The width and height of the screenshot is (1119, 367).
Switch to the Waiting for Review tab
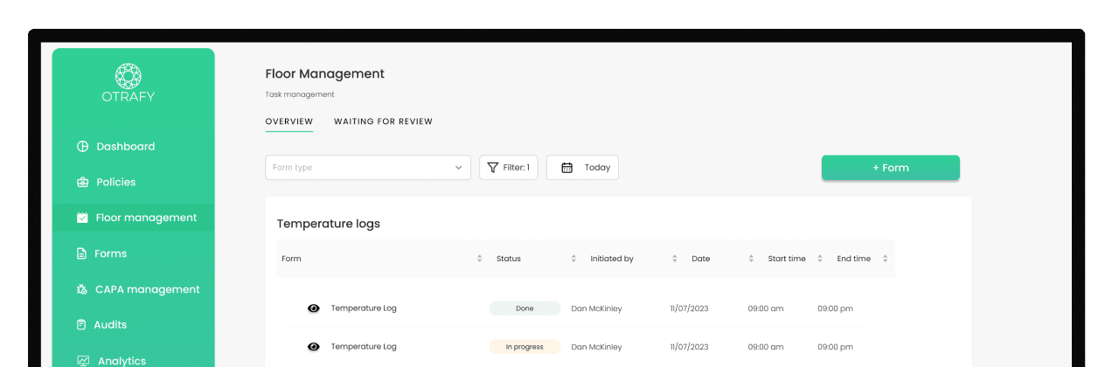point(383,121)
